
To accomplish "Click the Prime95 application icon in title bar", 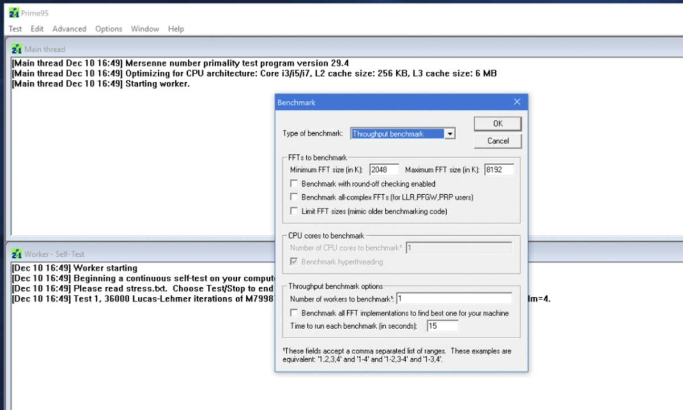I will 14,13.
